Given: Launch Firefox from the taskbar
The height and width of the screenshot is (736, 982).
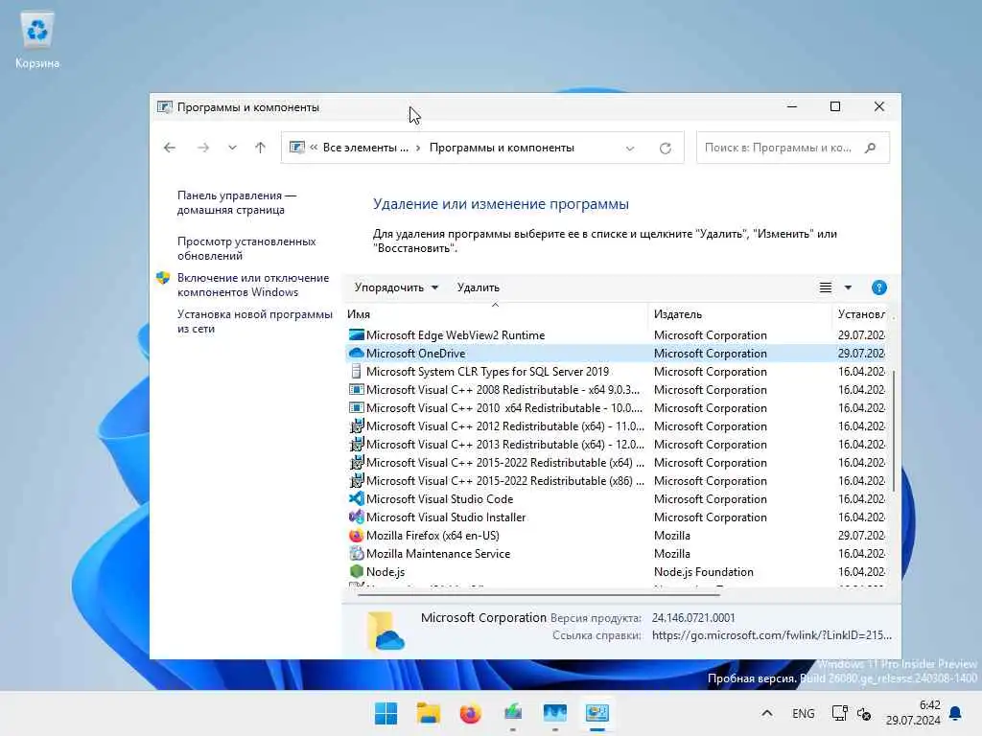Looking at the screenshot, I should 470,713.
